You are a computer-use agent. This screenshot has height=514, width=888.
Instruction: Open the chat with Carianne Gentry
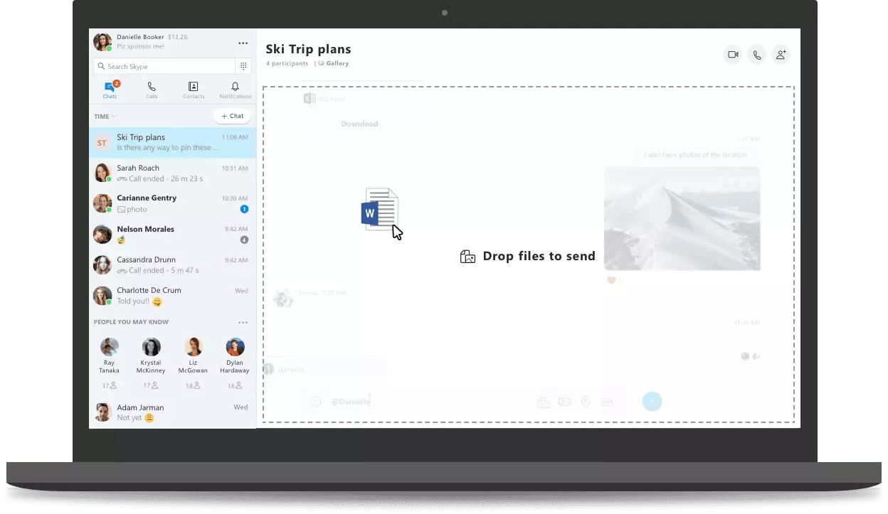pos(172,203)
